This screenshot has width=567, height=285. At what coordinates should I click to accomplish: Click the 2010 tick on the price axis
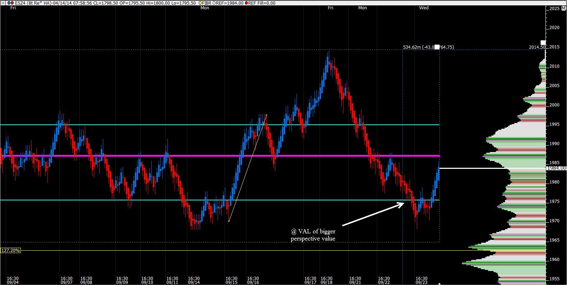[x=554, y=66]
